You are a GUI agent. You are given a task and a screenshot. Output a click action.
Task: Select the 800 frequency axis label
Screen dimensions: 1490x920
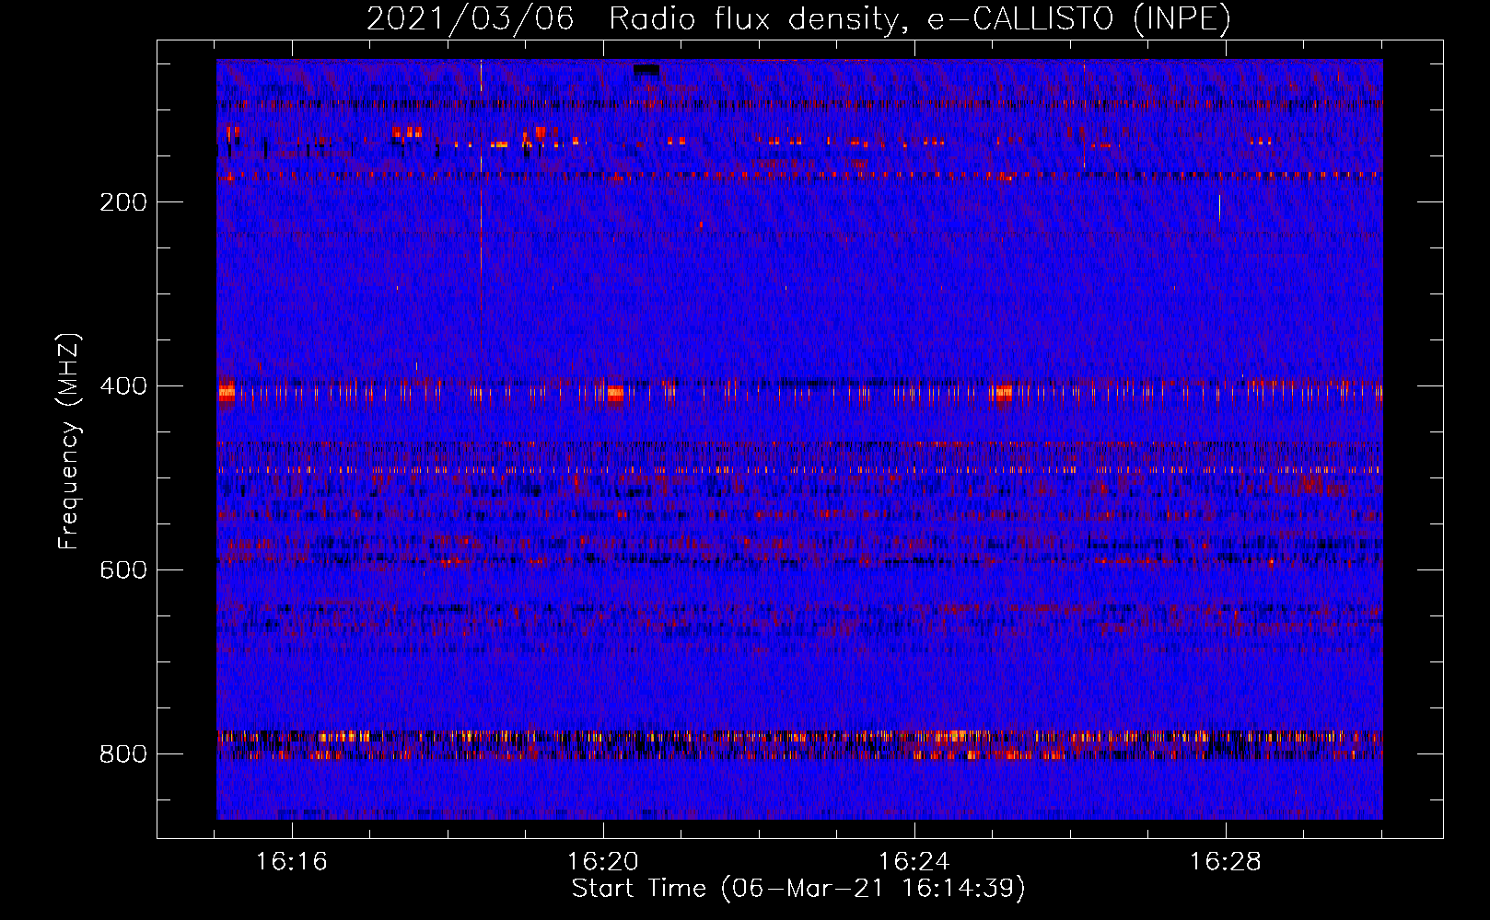tap(123, 754)
